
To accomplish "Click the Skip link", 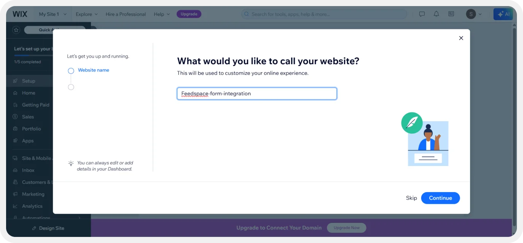I will coord(411,198).
